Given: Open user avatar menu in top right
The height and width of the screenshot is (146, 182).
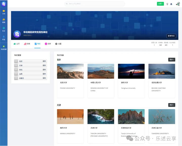Looking at the screenshot, I should coord(178,4).
